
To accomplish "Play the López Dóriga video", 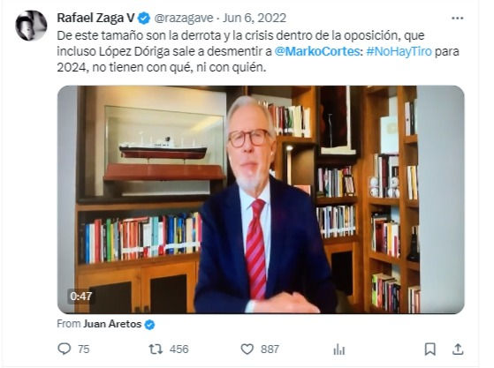I will click(261, 199).
